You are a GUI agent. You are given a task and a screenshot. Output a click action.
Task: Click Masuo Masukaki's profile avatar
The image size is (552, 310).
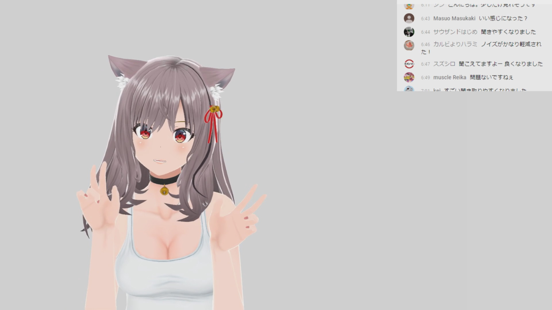click(409, 18)
